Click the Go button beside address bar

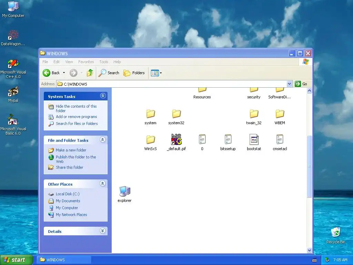(301, 84)
